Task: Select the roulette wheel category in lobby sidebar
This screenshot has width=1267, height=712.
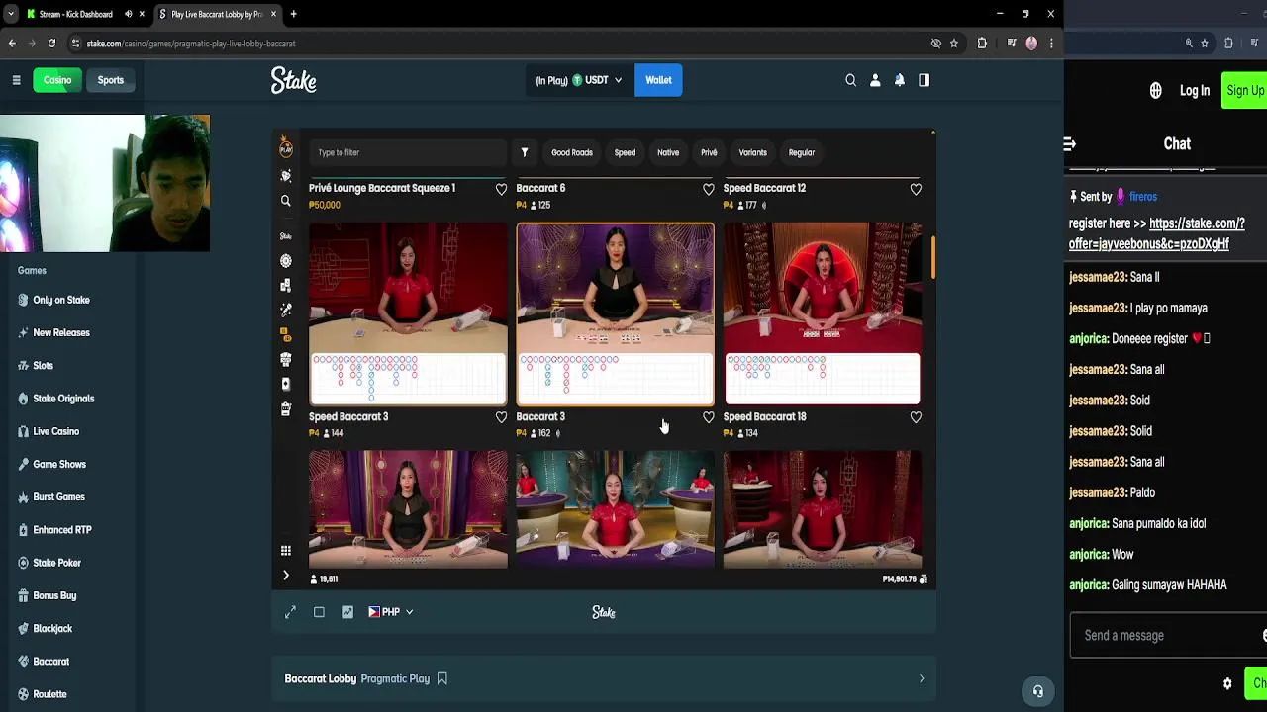Action: [285, 261]
